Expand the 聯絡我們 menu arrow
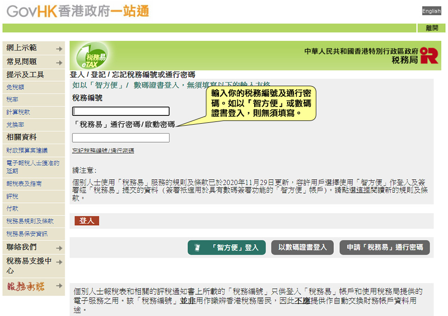 point(59,248)
